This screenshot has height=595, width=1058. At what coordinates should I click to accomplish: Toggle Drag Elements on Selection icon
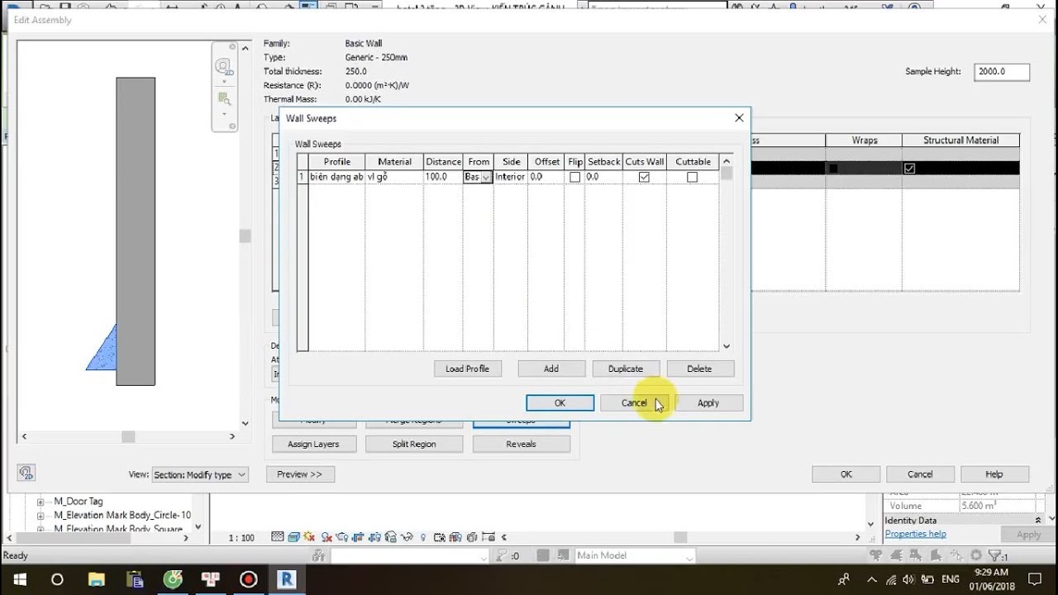pos(956,555)
